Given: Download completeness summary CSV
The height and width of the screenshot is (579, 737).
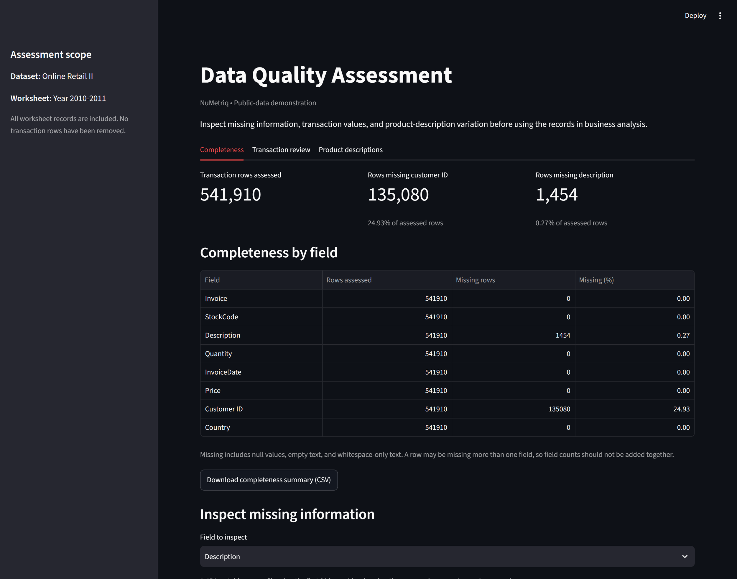Looking at the screenshot, I should point(269,480).
